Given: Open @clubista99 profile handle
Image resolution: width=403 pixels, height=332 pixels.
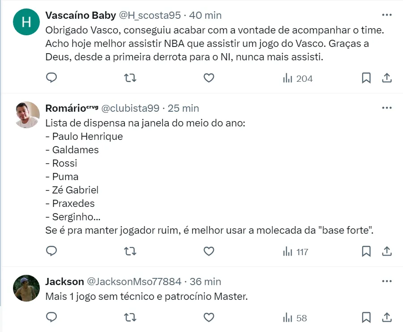Looking at the screenshot, I should [x=130, y=108].
